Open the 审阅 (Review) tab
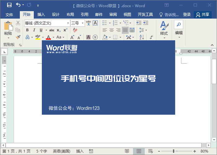Screen dimensions: 217x155 [113, 15]
